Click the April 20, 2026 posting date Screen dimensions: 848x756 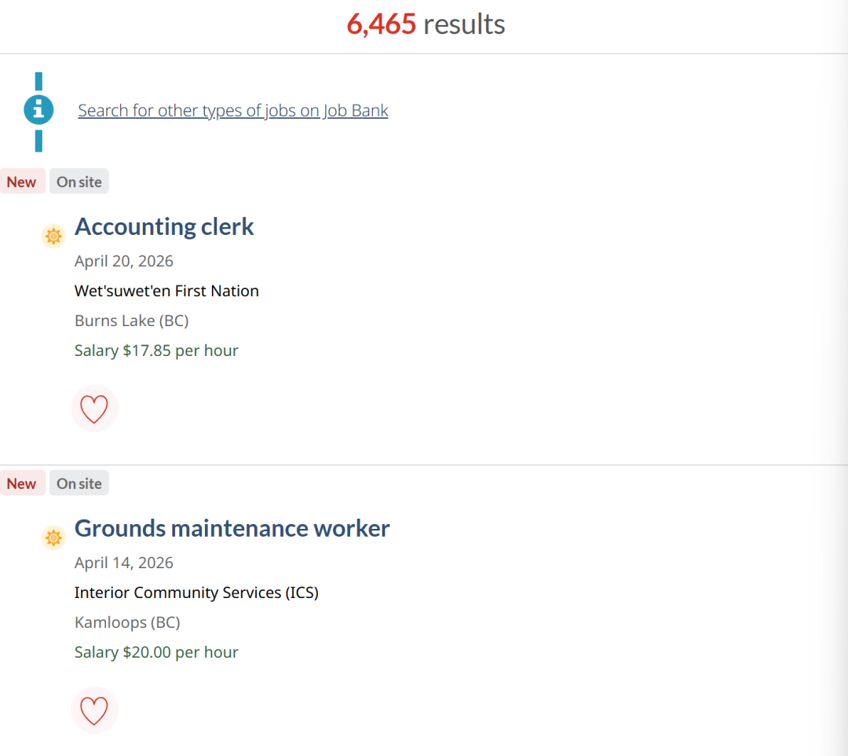(x=124, y=261)
